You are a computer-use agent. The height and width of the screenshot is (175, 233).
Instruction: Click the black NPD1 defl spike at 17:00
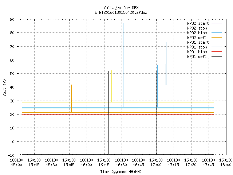click(157, 113)
